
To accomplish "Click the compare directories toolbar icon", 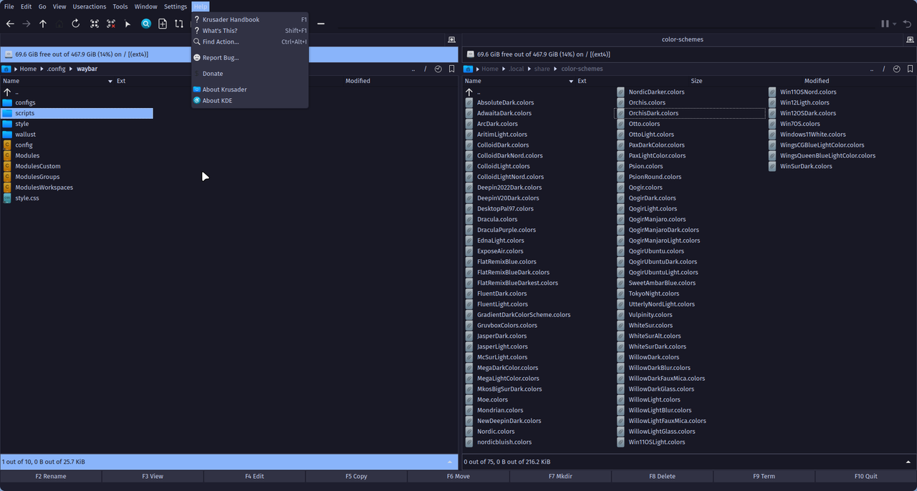I will (x=179, y=24).
